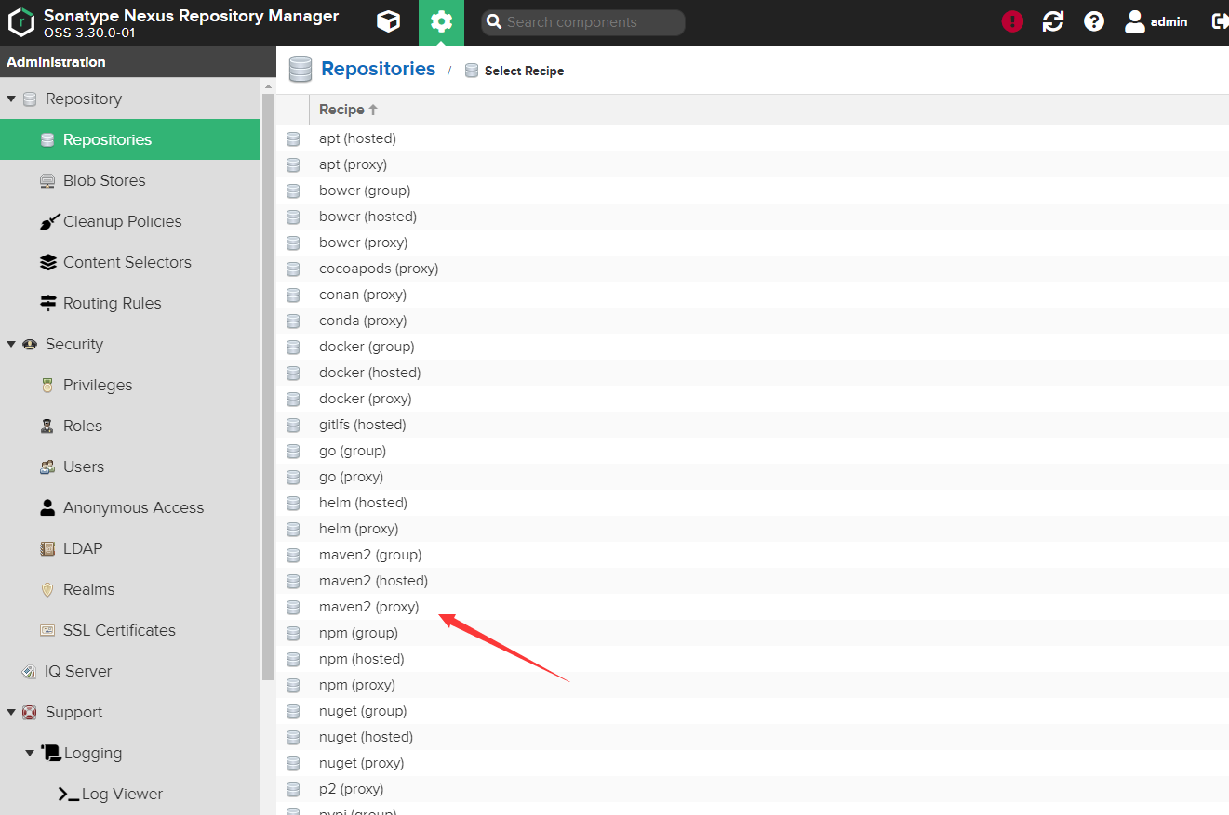Select the go (group) recipe

(x=753, y=451)
